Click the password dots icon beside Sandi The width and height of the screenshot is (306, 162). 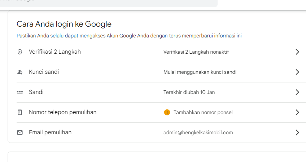click(20, 92)
